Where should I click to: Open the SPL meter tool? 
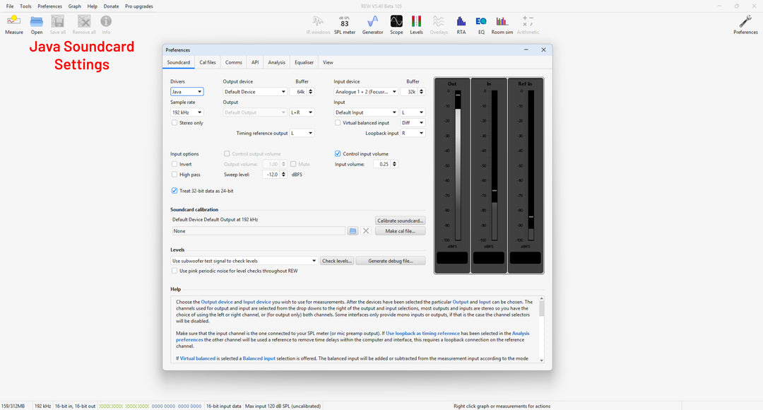coord(345,24)
